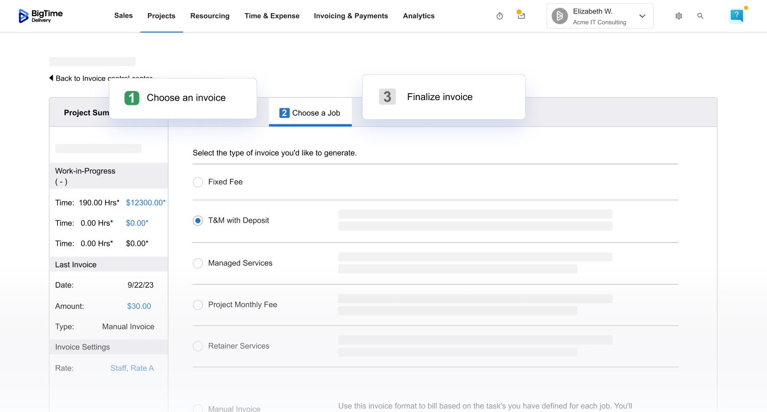Click the $12300.00 work-in-progress amount link

point(145,202)
